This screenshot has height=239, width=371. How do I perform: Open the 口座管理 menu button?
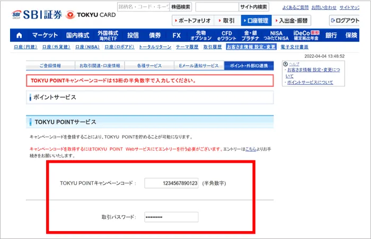coord(255,21)
